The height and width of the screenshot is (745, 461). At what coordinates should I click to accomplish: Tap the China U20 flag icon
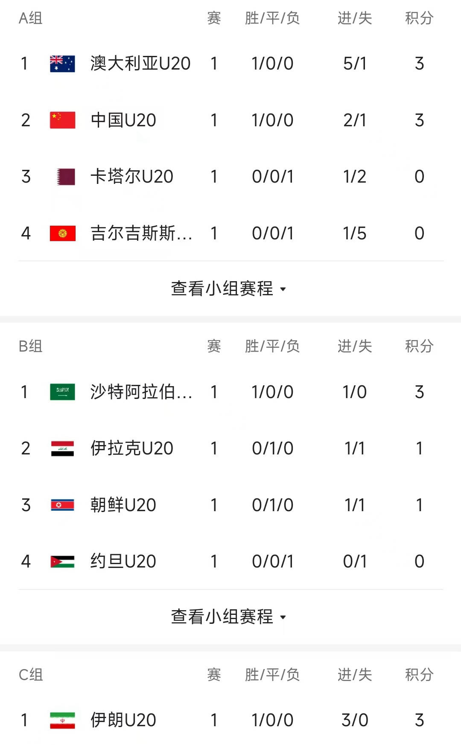[x=62, y=120]
